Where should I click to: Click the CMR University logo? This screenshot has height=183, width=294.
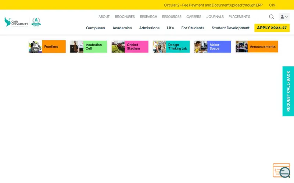tap(16, 22)
